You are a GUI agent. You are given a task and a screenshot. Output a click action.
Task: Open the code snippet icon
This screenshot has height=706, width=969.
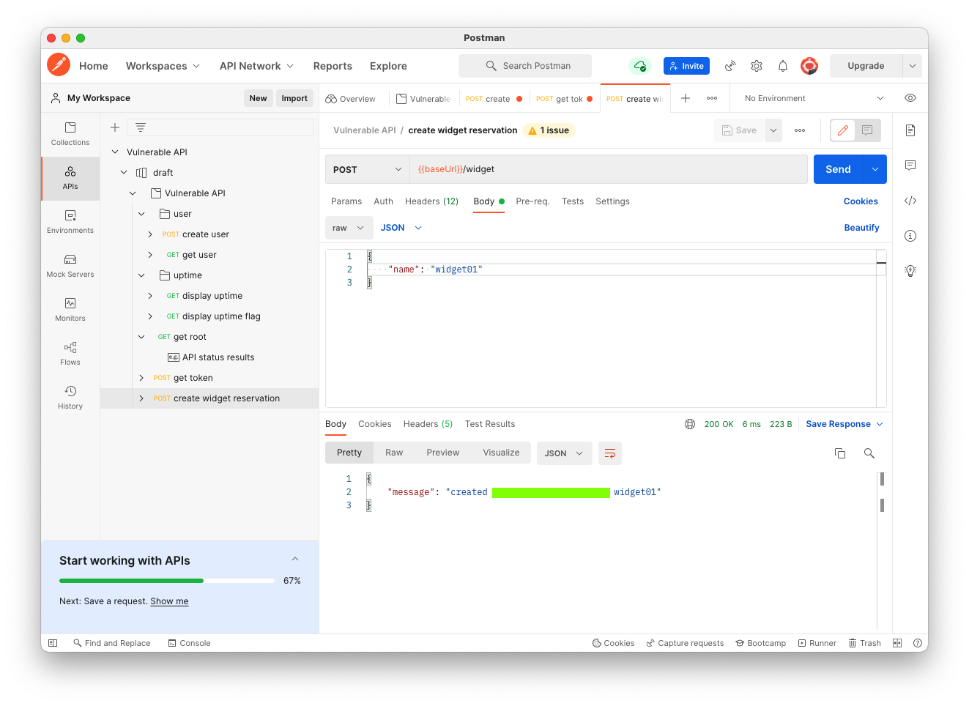pyautogui.click(x=910, y=201)
